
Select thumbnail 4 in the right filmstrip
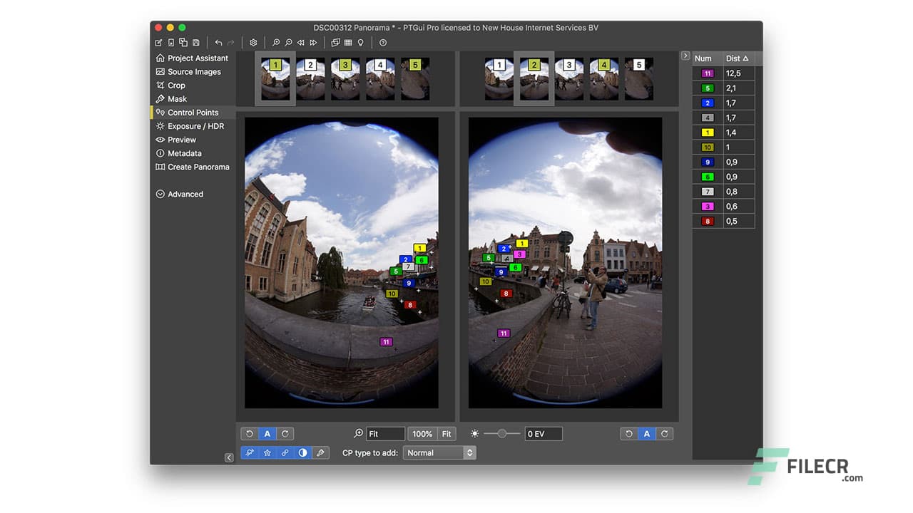coord(604,78)
